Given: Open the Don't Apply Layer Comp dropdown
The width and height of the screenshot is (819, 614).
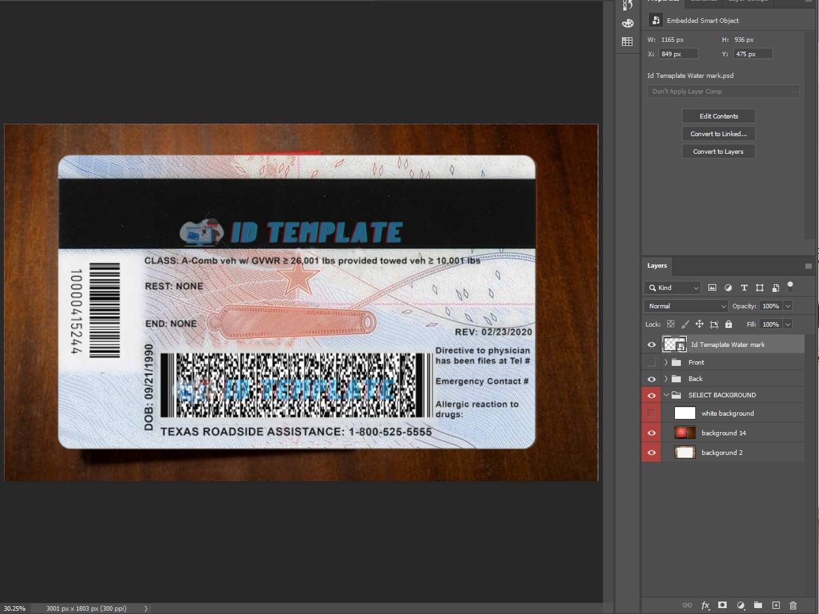Looking at the screenshot, I should (723, 92).
